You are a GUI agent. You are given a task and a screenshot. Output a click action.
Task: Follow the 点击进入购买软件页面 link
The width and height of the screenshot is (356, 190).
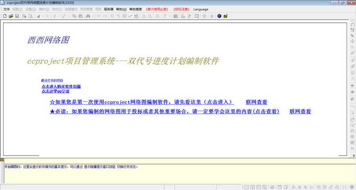(61, 87)
